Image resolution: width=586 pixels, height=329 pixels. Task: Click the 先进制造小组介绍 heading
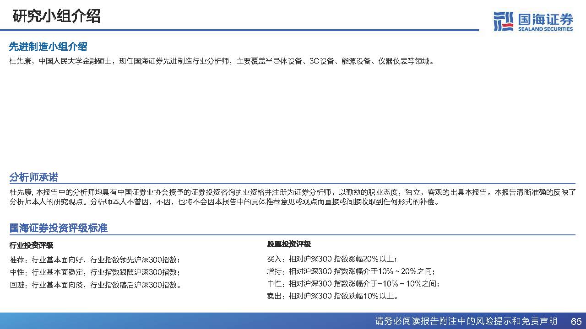pos(48,47)
